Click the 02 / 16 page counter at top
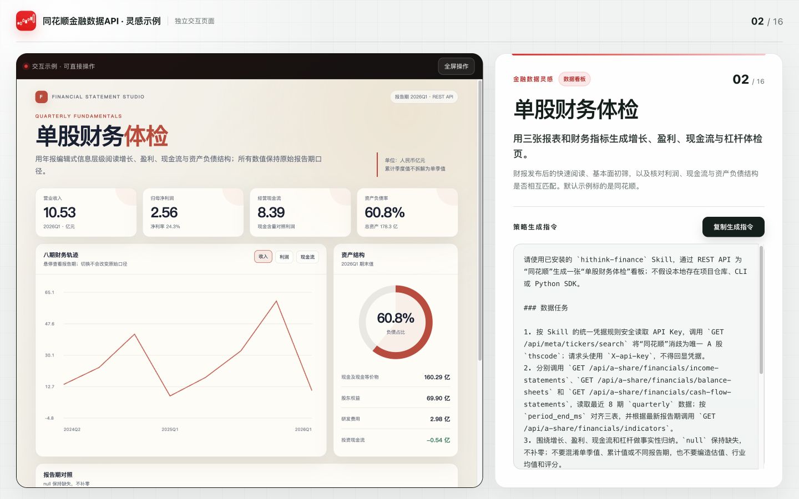Screen dimensions: 799x499 (x=767, y=22)
